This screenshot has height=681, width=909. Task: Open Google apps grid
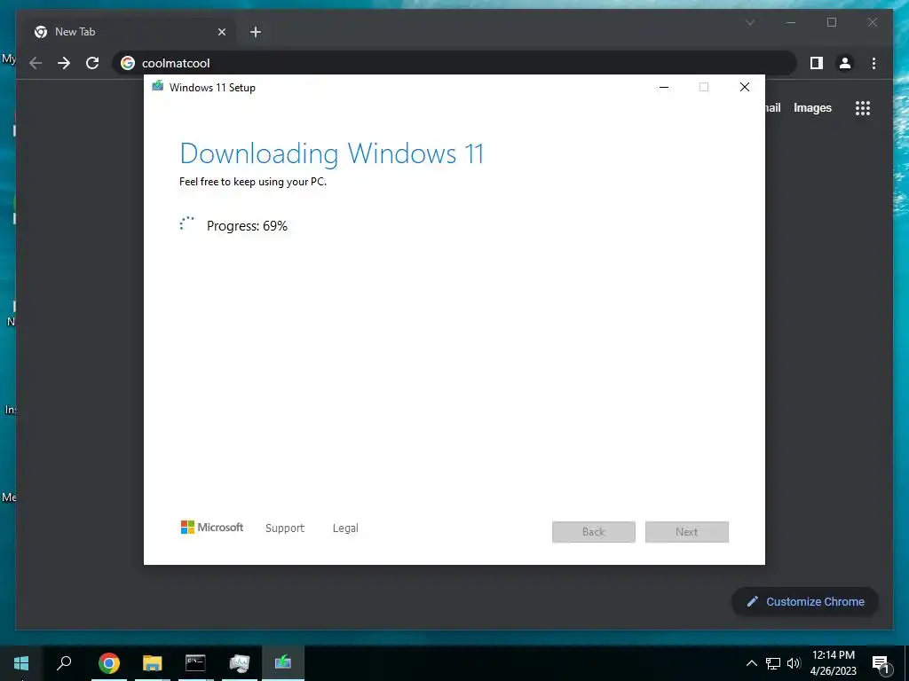pos(863,107)
